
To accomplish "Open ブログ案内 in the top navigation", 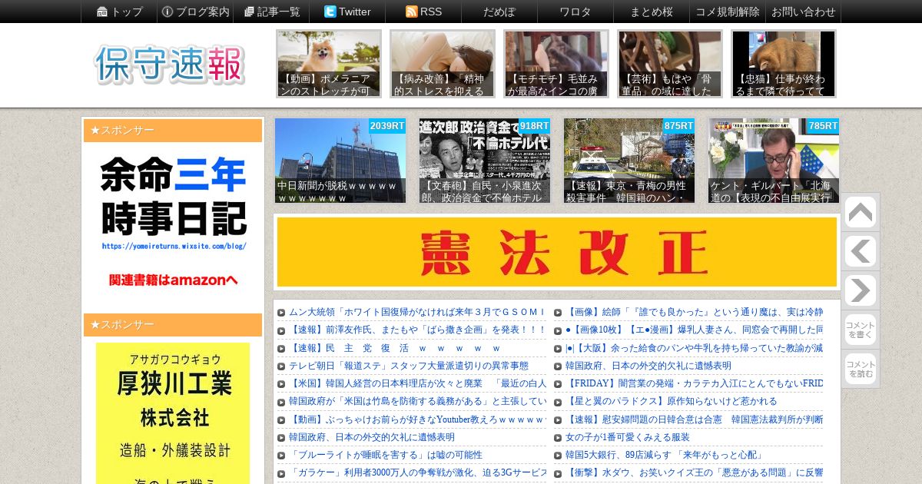I will (x=195, y=12).
